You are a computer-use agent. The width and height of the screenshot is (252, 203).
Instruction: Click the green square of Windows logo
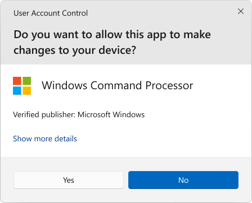[x=27, y=81]
